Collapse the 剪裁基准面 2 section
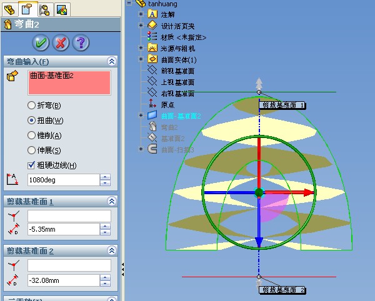375x301 pixels. [x=112, y=250]
